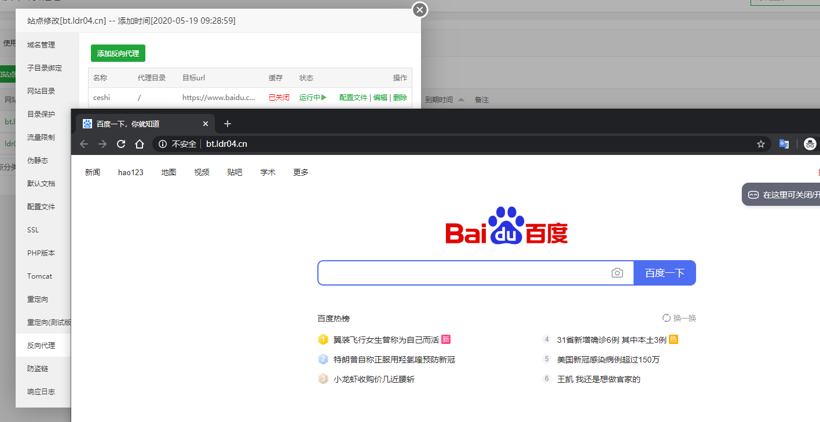This screenshot has height=422, width=820.
Task: Close the 百度一下 browser tab
Action: pos(206,124)
